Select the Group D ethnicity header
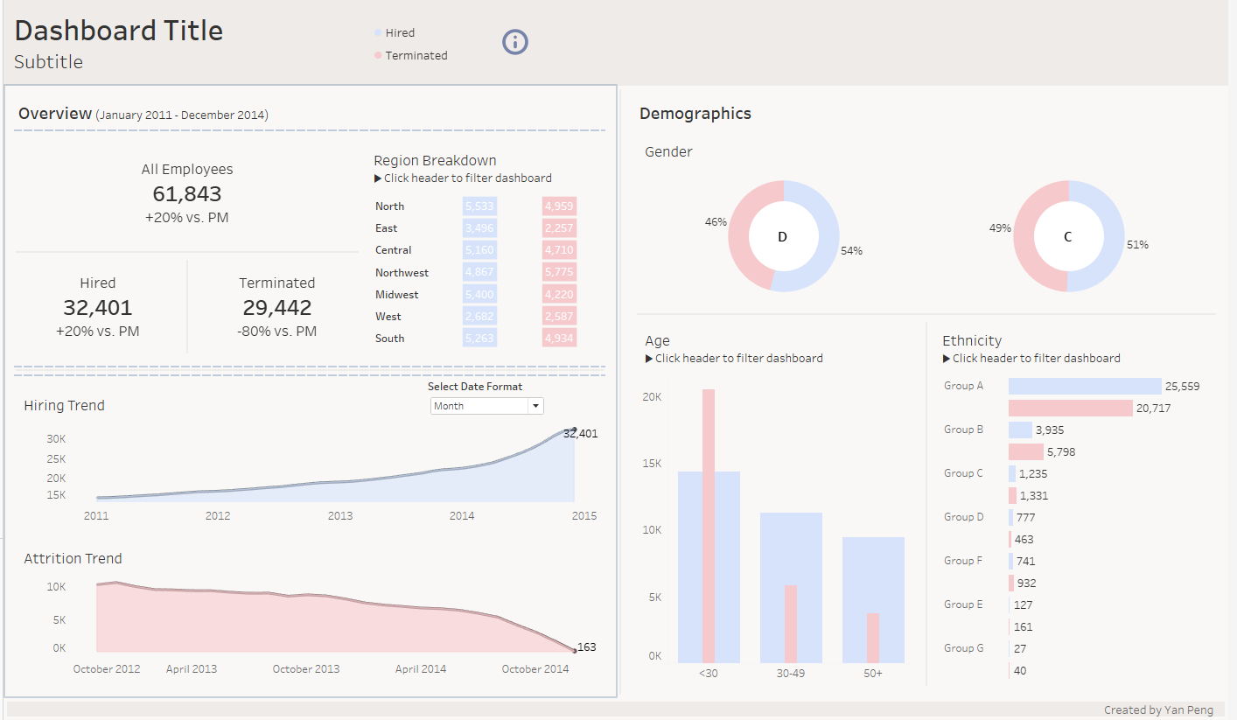Image resolution: width=1237 pixels, height=720 pixels. click(x=964, y=517)
